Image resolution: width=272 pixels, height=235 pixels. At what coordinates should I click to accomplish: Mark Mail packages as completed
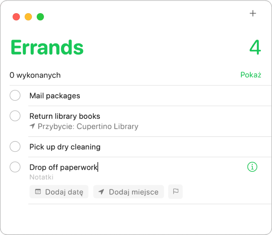pos(15,95)
